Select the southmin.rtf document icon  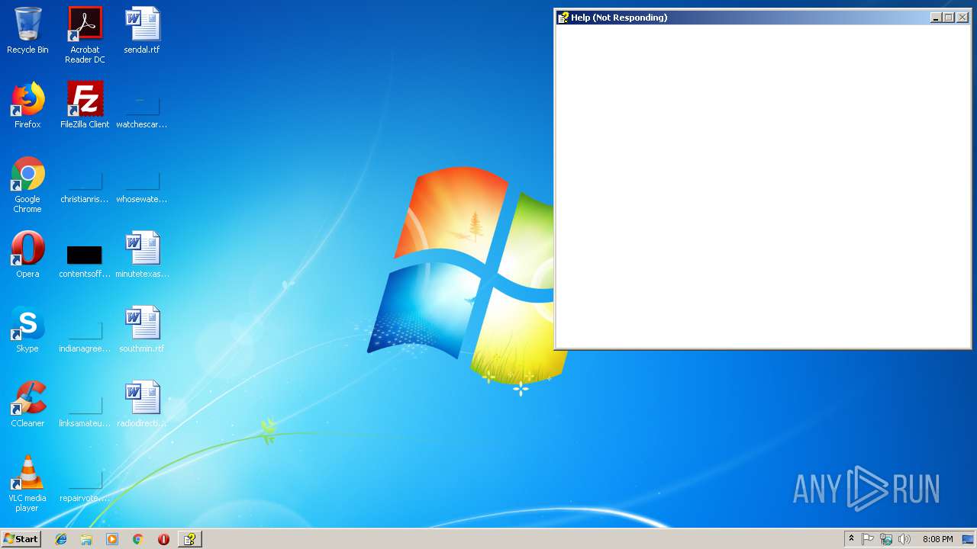point(142,329)
